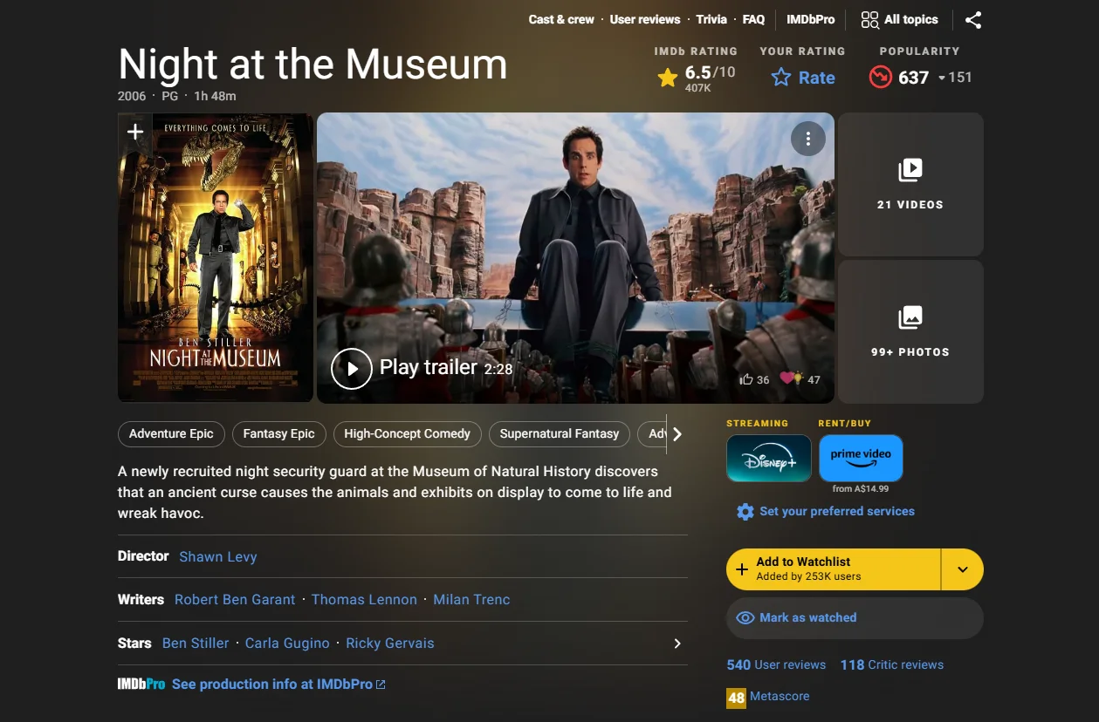
Task: Expand the Add to Watchlist dropdown arrow
Action: point(962,569)
